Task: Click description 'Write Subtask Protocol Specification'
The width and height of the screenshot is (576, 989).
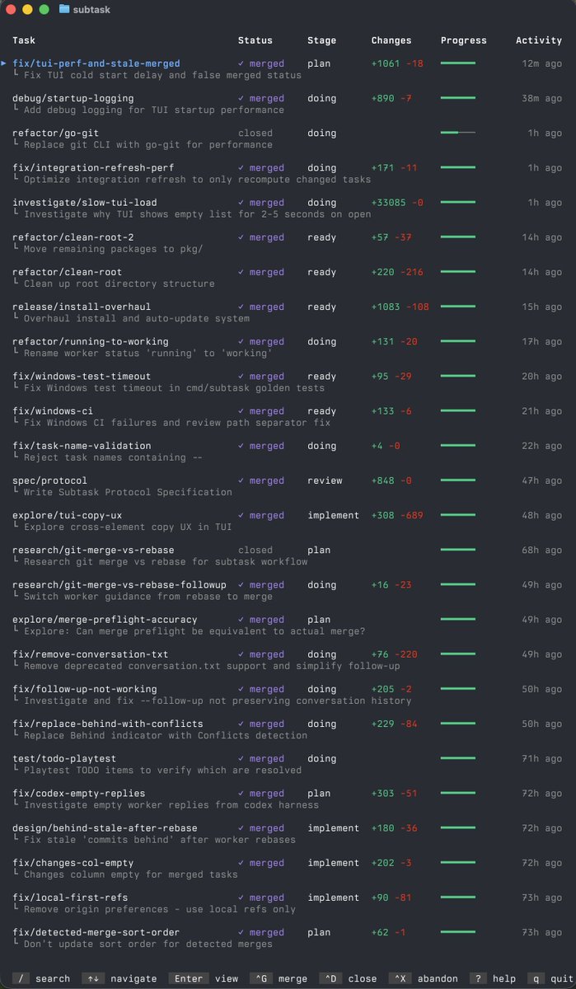Action: tap(128, 492)
